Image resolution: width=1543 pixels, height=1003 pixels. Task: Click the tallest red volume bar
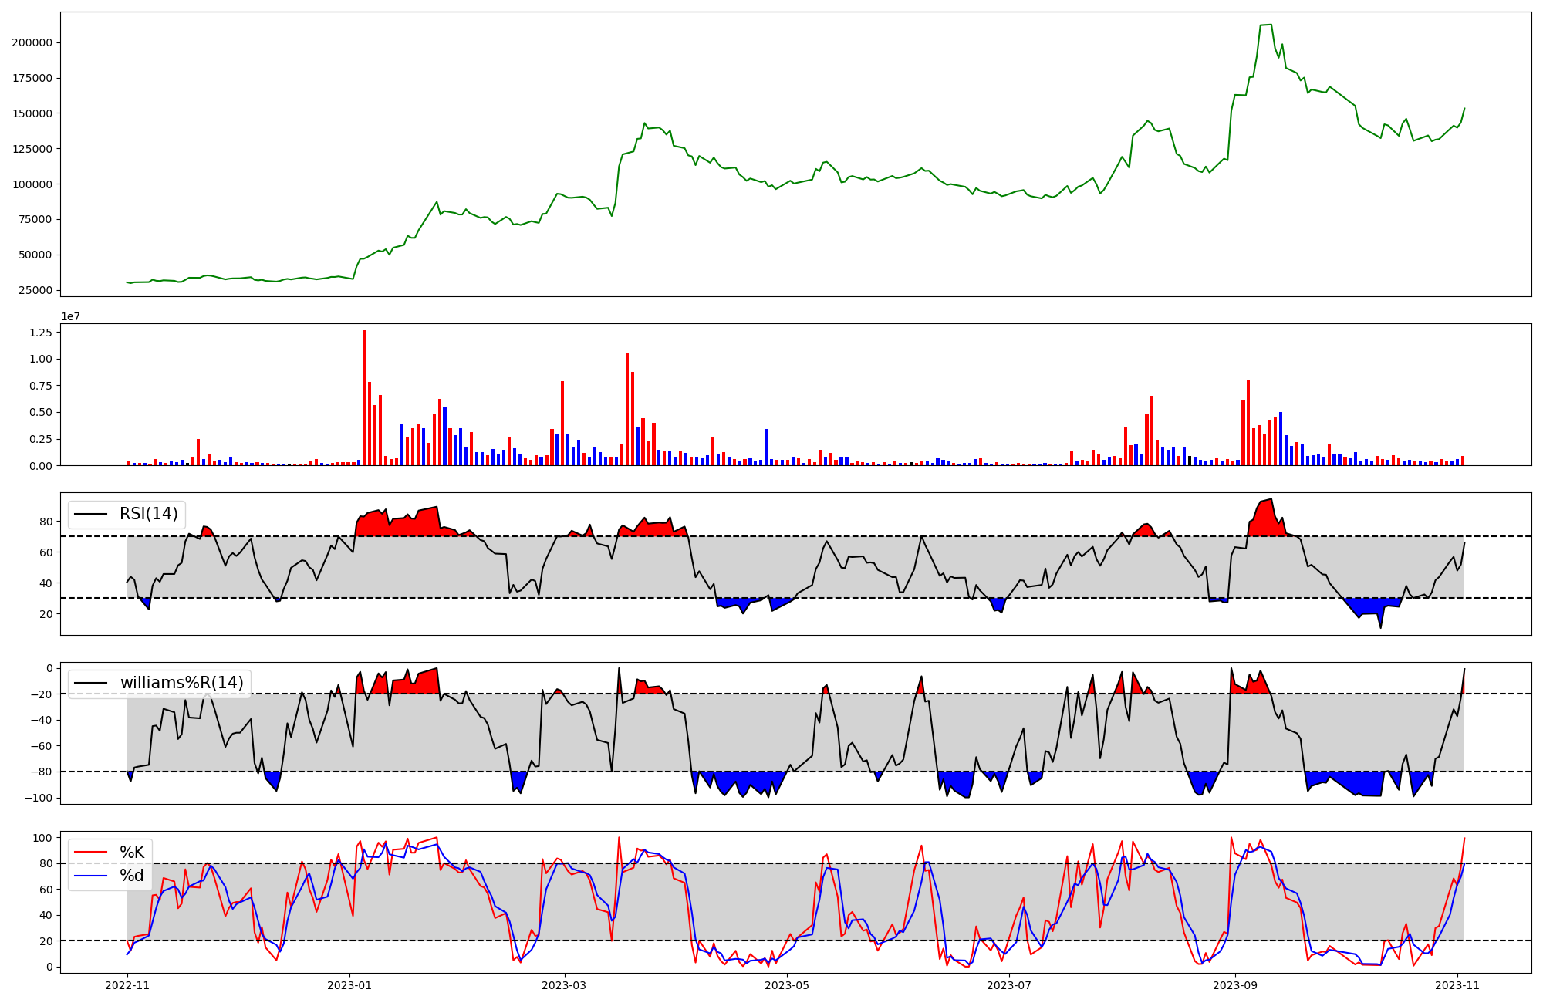click(x=364, y=397)
